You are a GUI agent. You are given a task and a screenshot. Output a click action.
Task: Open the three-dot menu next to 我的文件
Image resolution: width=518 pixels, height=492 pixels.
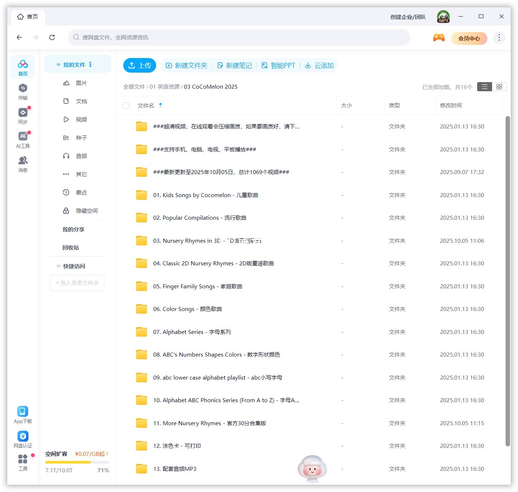pyautogui.click(x=90, y=64)
